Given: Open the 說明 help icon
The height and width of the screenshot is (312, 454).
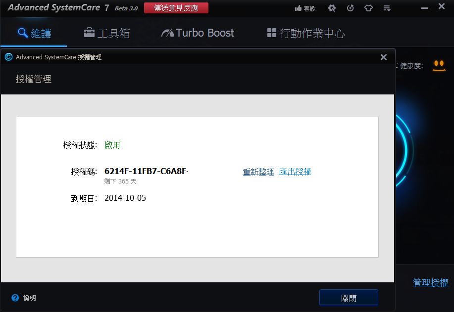Looking at the screenshot, I should tap(15, 298).
